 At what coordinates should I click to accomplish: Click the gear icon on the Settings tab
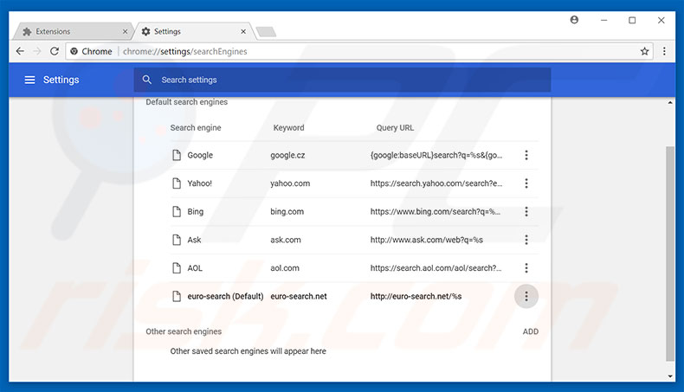tap(145, 31)
